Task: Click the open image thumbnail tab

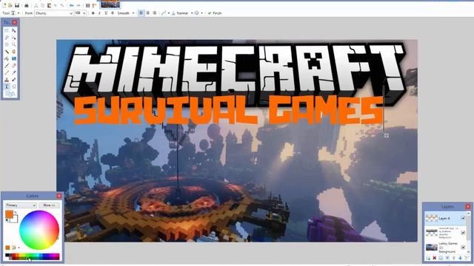Action: 110,4
